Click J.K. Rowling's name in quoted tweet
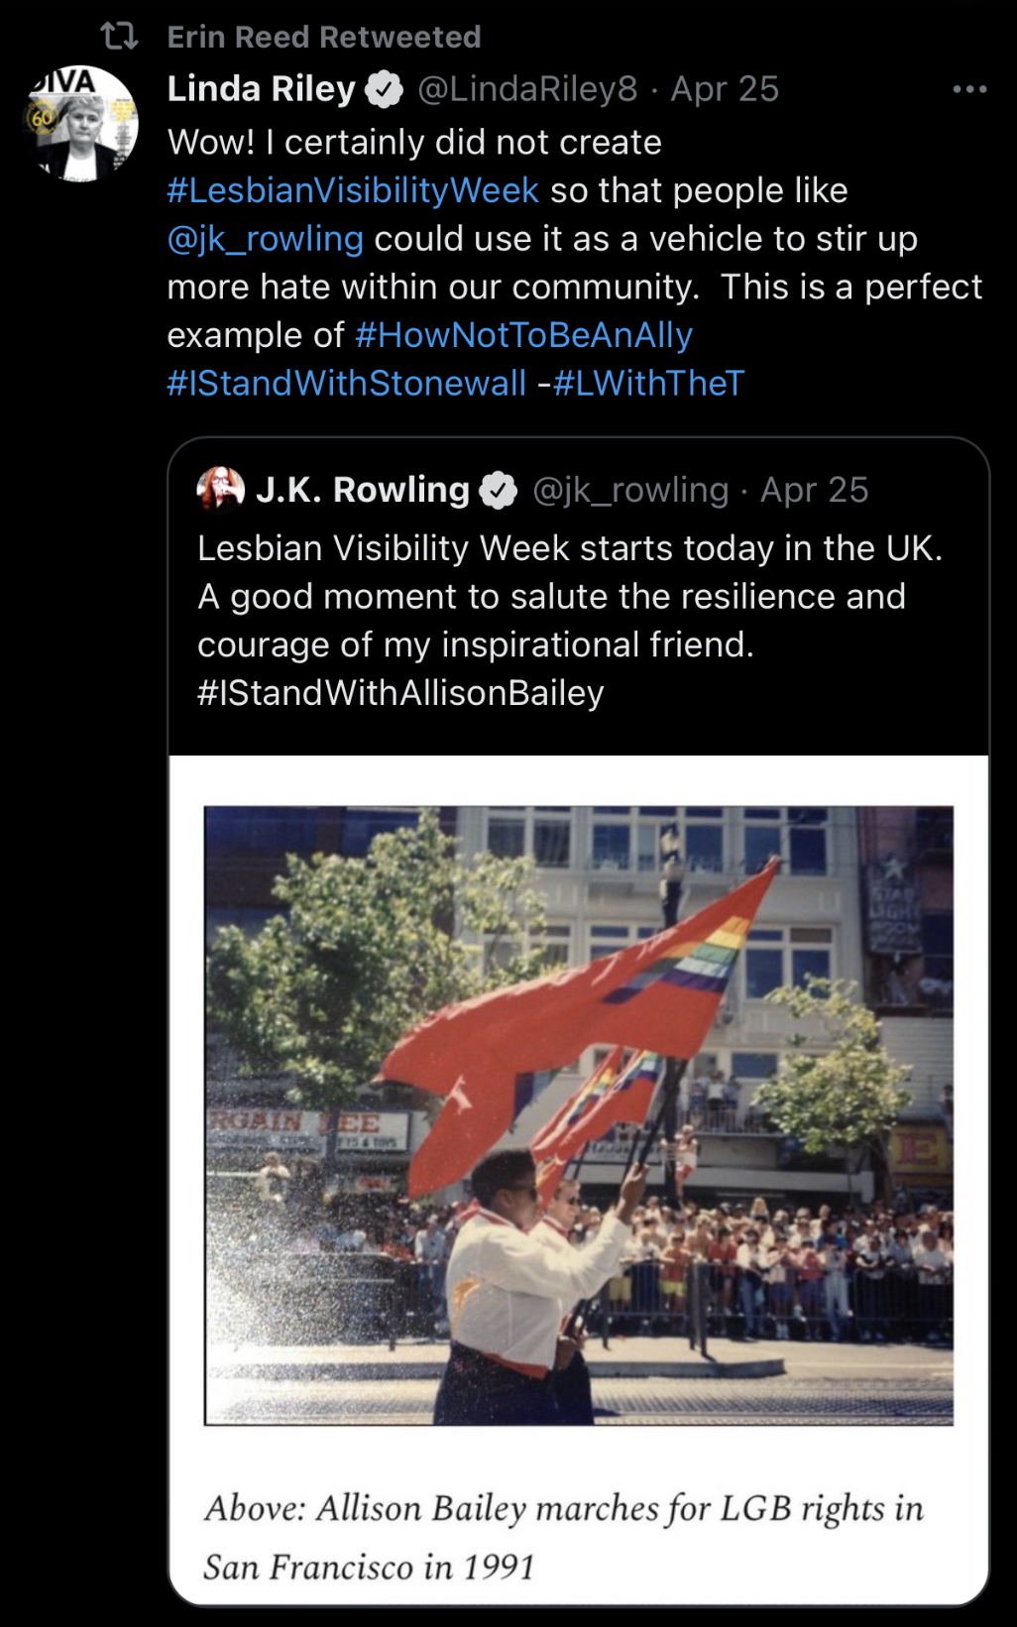The image size is (1017, 1627). tap(362, 490)
